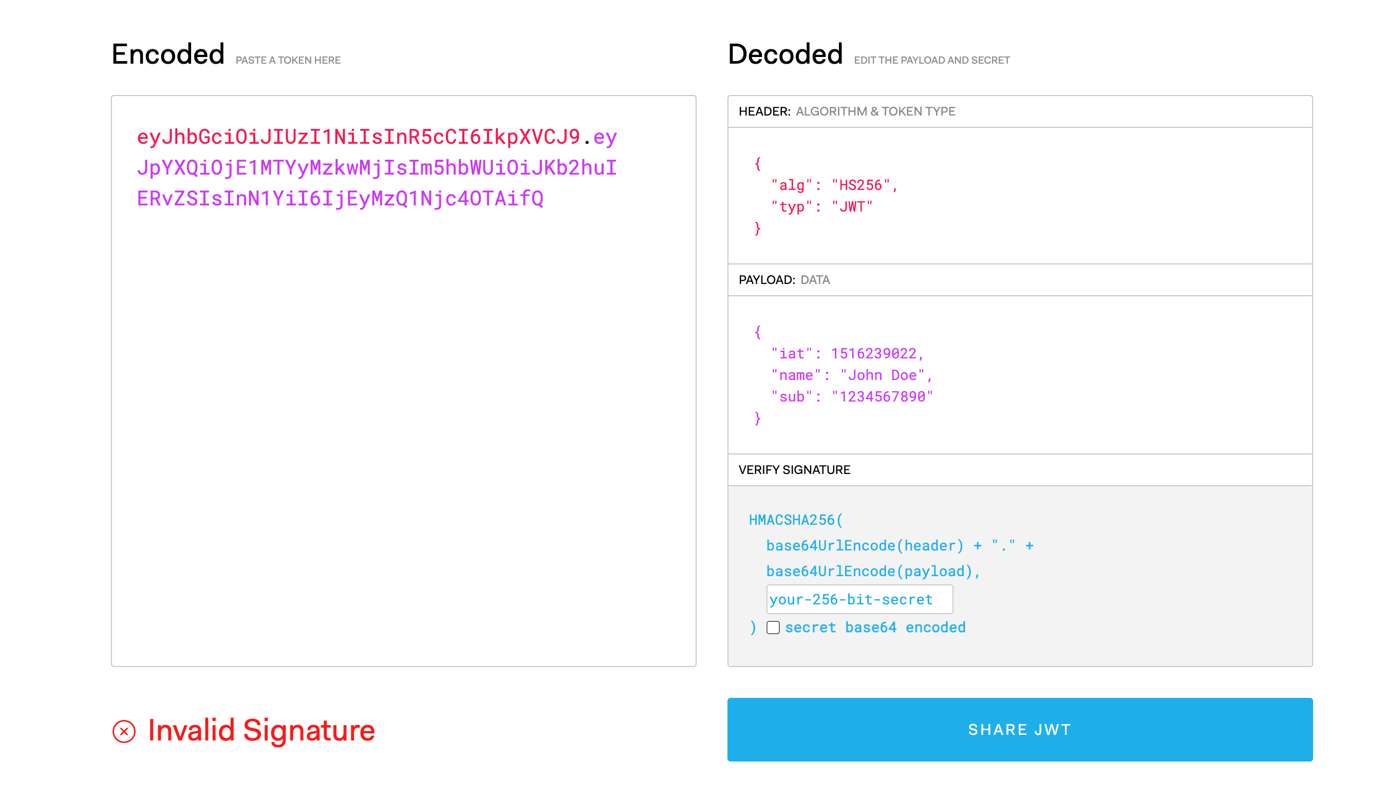Screen dimensions: 1384x798
Task: Click the "name": "John Doe" payload line
Action: pos(852,375)
